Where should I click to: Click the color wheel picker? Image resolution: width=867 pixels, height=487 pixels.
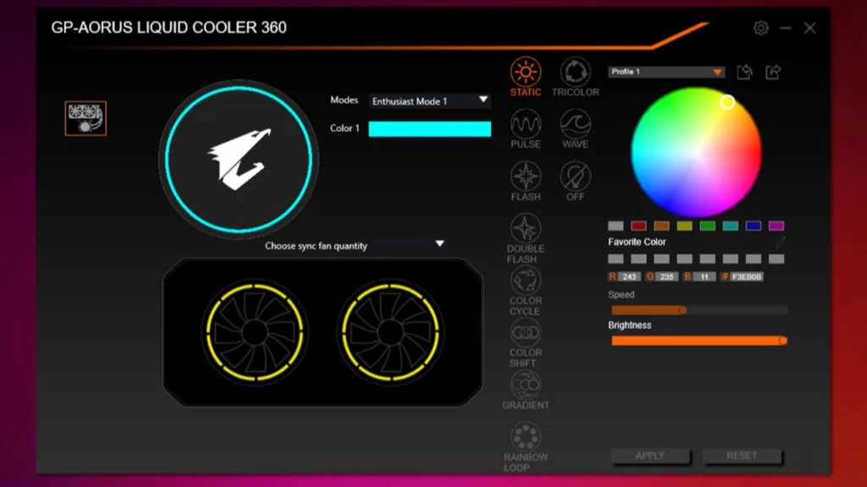[x=696, y=152]
